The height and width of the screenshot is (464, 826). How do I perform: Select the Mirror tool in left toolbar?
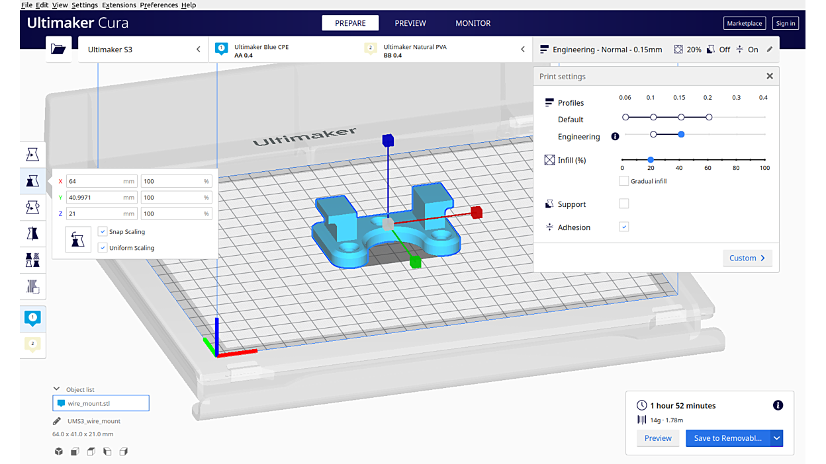32,233
